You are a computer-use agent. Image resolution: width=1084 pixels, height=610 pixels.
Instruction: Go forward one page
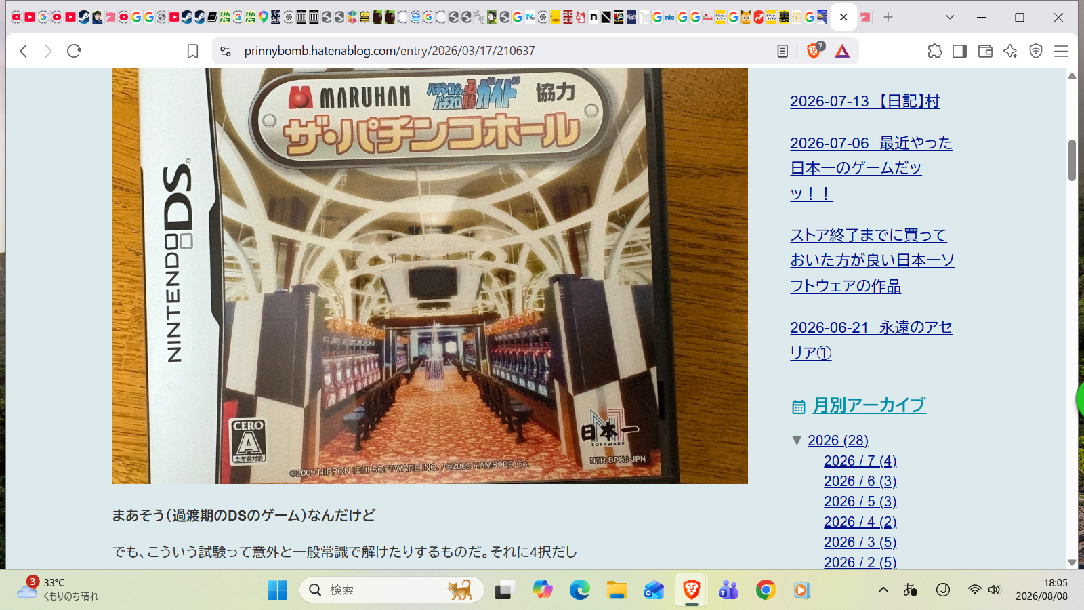tap(48, 51)
